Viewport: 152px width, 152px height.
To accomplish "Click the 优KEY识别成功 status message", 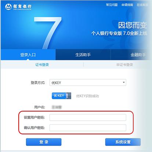I will pos(87,96).
